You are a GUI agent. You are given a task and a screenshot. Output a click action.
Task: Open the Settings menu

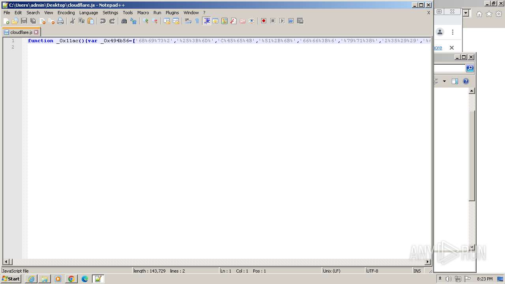pyautogui.click(x=110, y=13)
